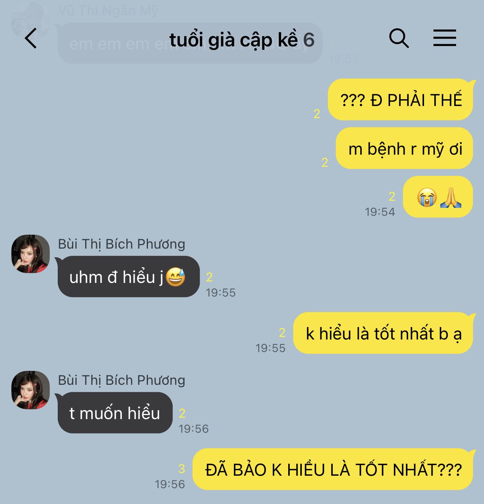The height and width of the screenshot is (504, 484).
Task: Select the m bệnh r mỹ ơi message
Action: coord(404,148)
